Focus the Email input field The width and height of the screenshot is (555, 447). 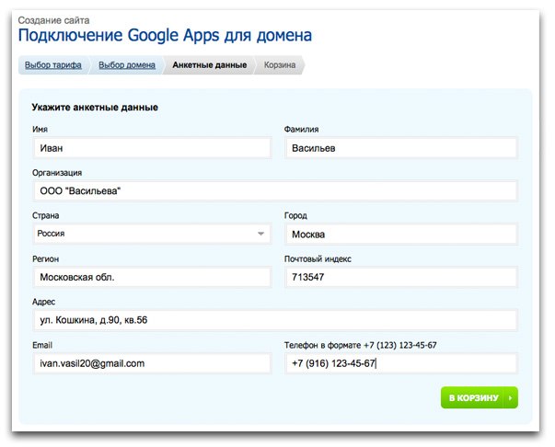point(150,363)
